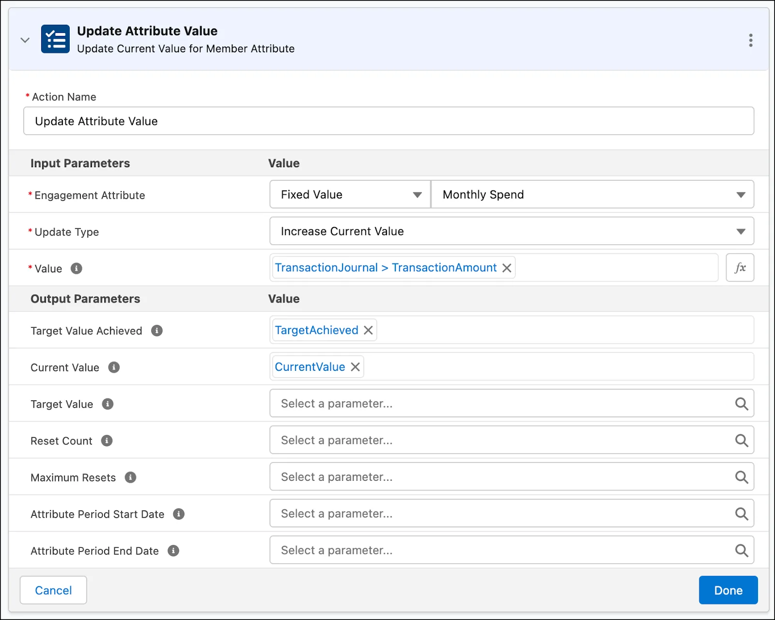Viewport: 775px width, 620px height.
Task: Click the Update Type label
Action: (67, 232)
